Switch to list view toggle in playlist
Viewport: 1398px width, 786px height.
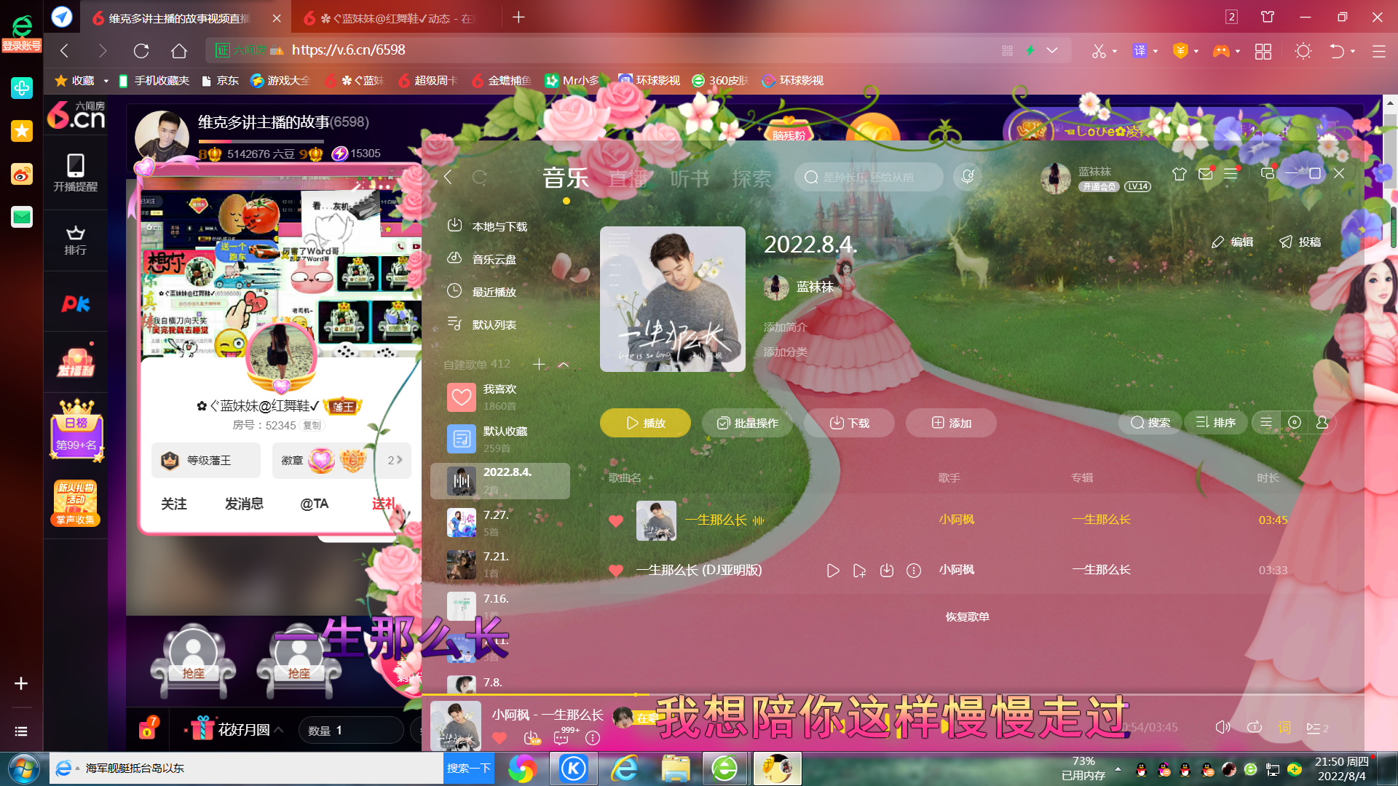(x=1266, y=422)
